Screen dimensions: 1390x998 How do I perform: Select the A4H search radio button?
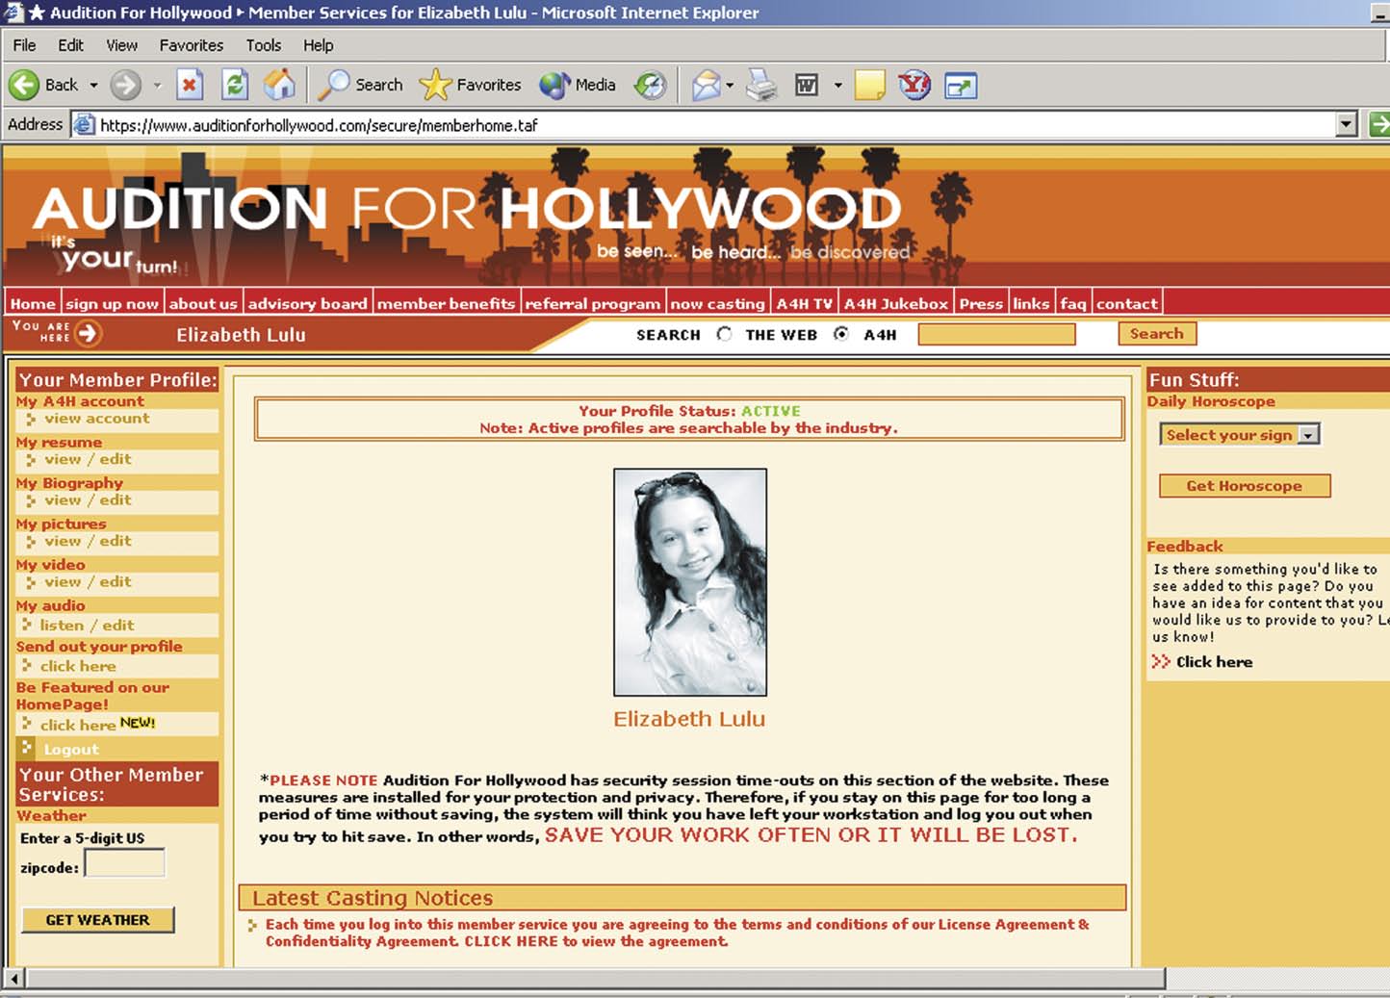pyautogui.click(x=841, y=334)
